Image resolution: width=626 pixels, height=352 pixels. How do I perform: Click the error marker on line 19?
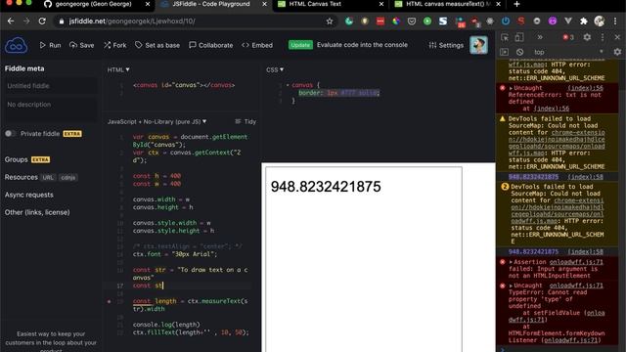pyautogui.click(x=109, y=301)
